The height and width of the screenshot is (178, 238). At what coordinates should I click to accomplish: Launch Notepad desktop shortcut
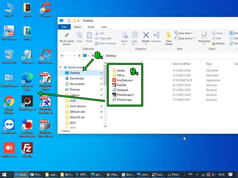[27, 56]
